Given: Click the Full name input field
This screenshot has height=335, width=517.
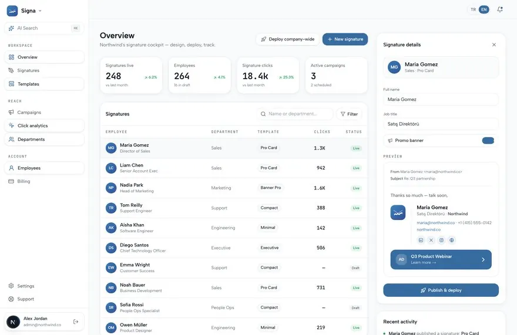Looking at the screenshot, I should tap(441, 100).
